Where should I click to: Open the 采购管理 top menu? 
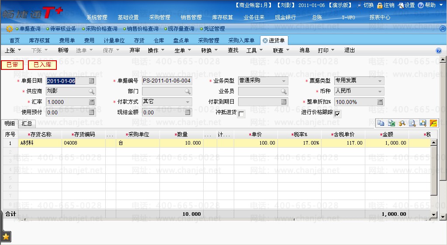[x=159, y=17]
